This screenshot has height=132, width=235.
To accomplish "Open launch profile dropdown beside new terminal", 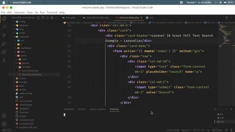I will pyautogui.click(x=218, y=109).
